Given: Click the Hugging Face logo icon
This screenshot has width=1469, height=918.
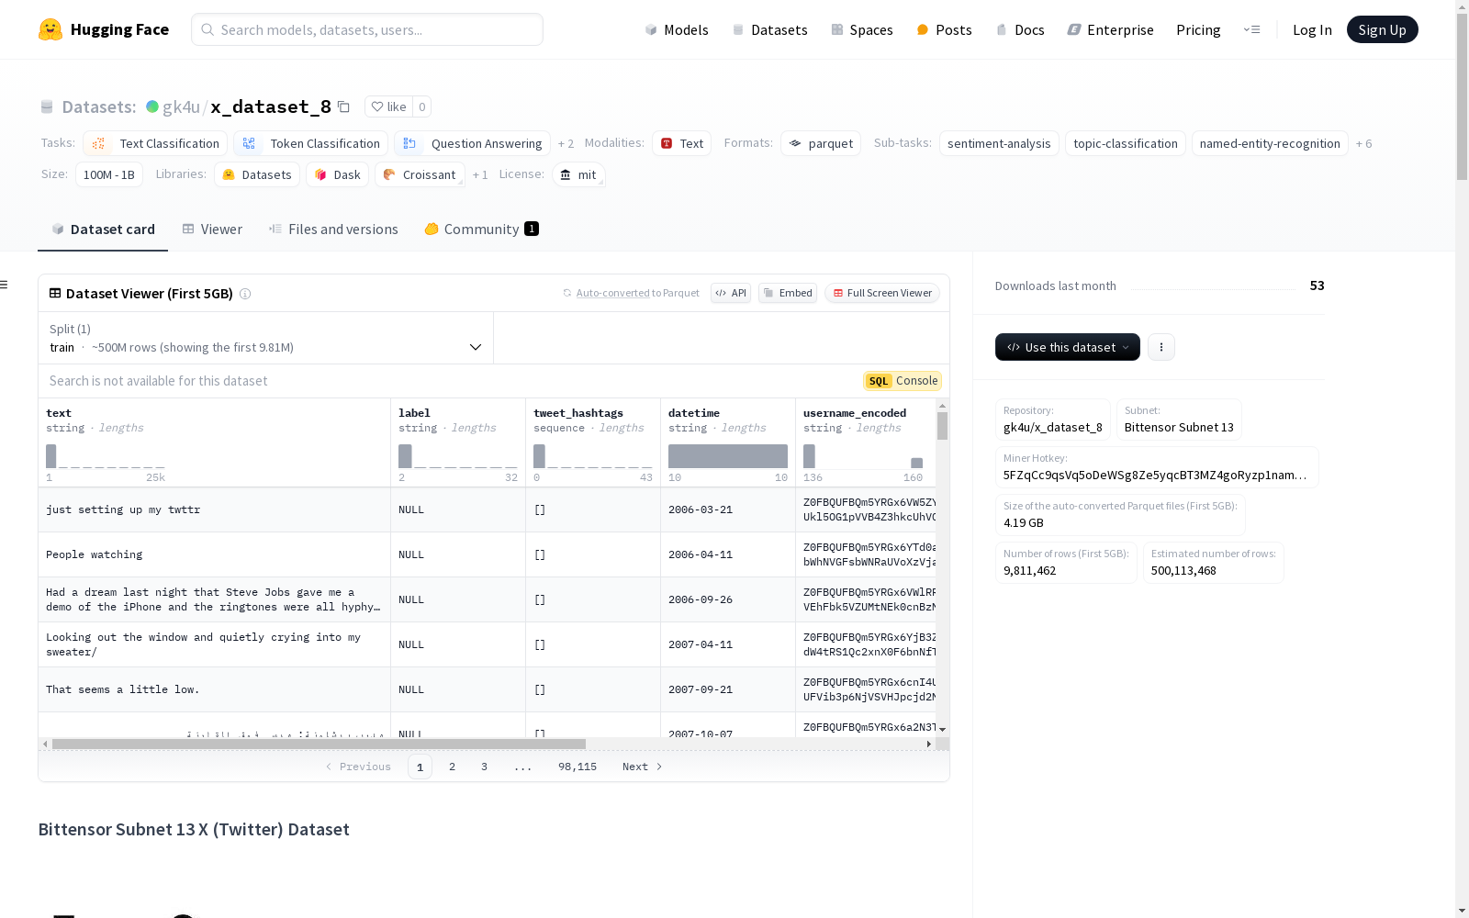Looking at the screenshot, I should tap(50, 29).
